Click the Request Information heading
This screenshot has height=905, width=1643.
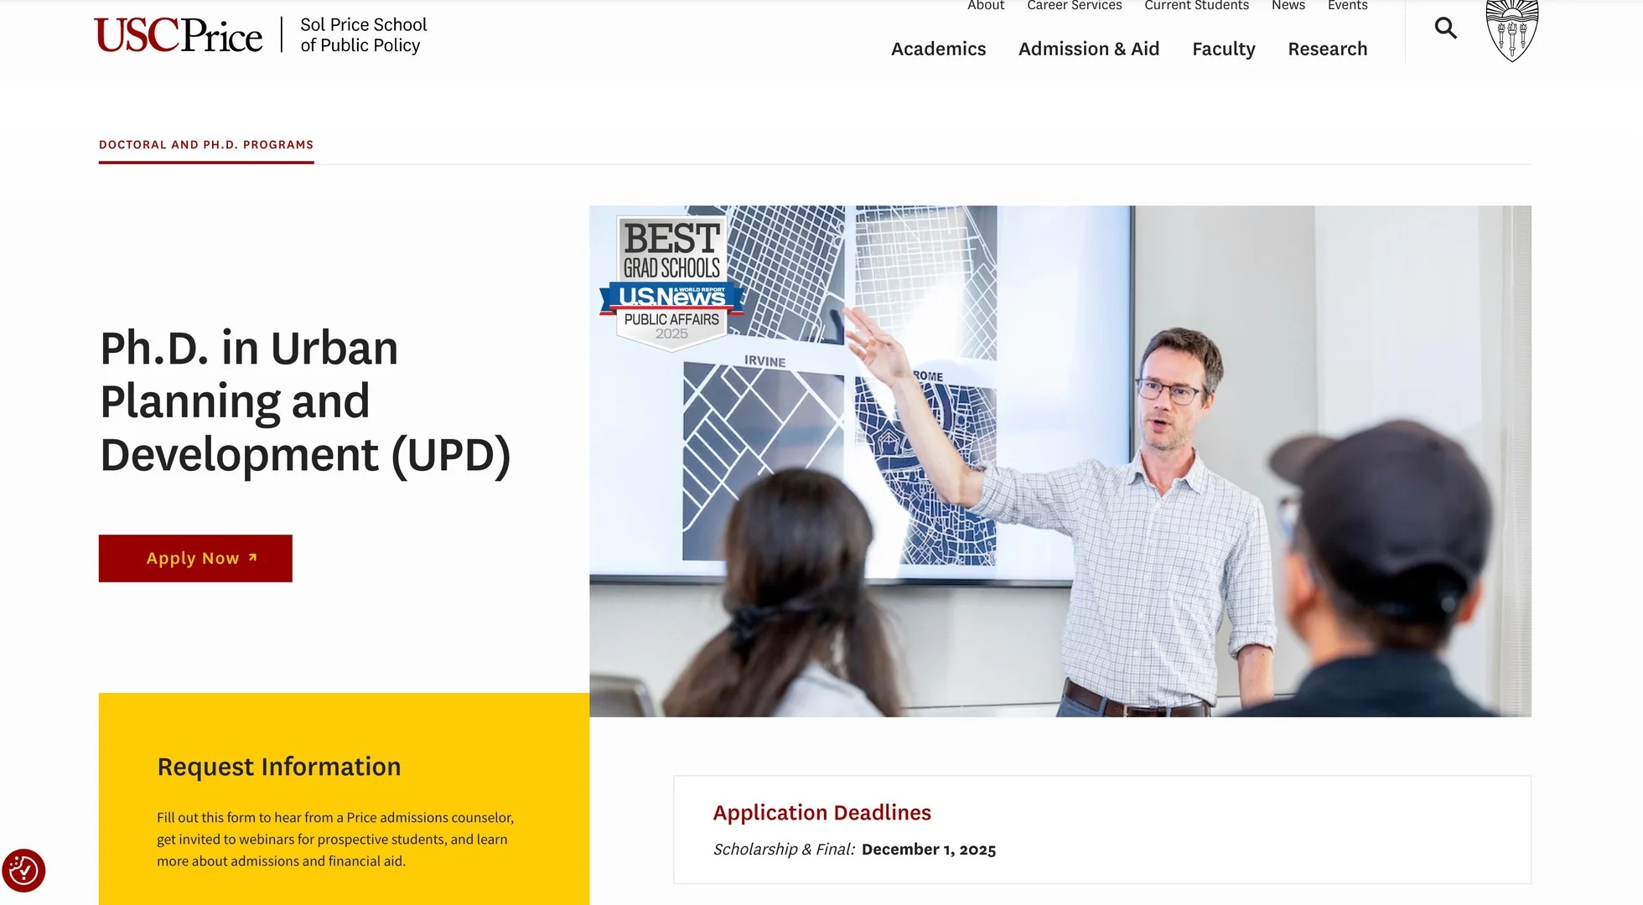pyautogui.click(x=278, y=766)
